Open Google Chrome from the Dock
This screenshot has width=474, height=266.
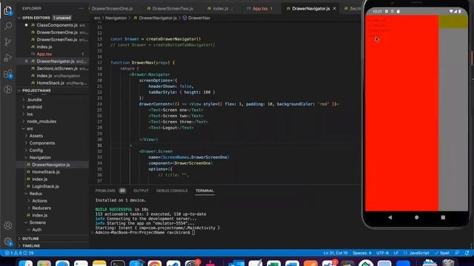click(155, 264)
